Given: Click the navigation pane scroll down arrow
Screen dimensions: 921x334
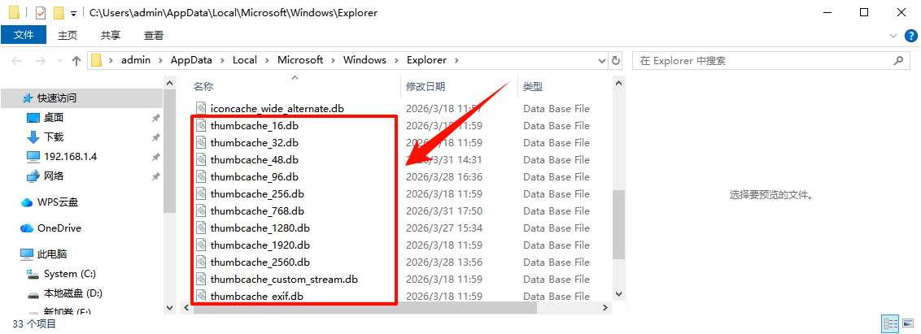Looking at the screenshot, I should [x=170, y=307].
